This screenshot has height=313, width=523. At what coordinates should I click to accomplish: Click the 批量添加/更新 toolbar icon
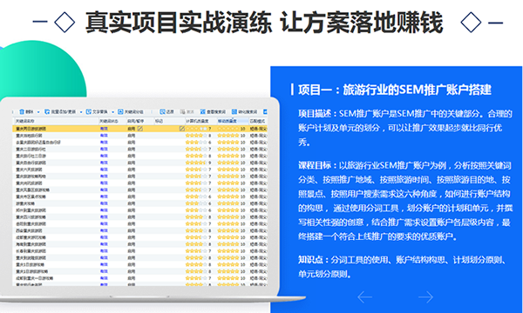point(47,112)
